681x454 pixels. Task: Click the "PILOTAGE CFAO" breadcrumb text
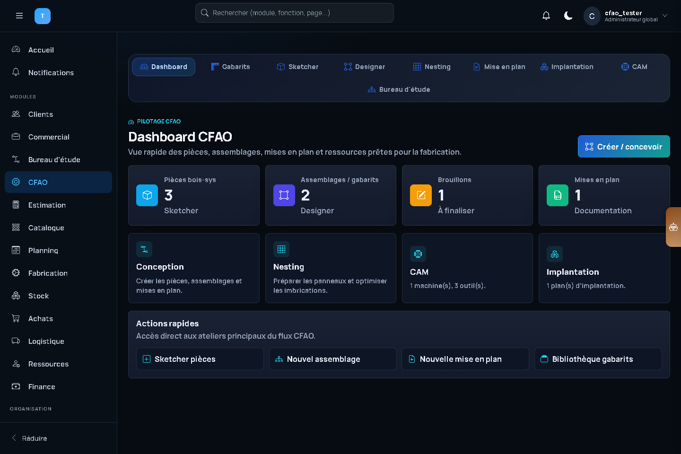pyautogui.click(x=159, y=122)
